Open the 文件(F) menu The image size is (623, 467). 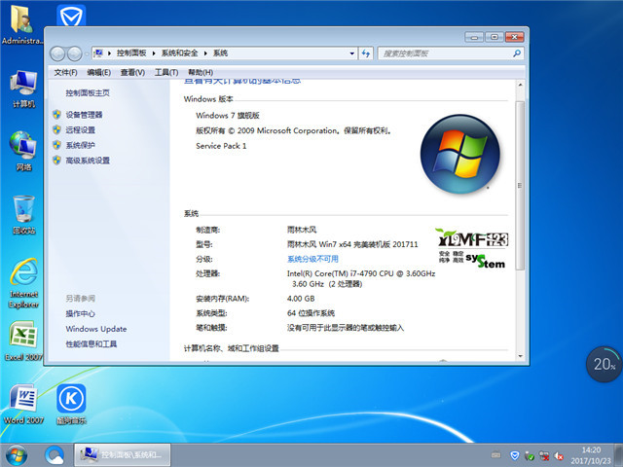65,72
